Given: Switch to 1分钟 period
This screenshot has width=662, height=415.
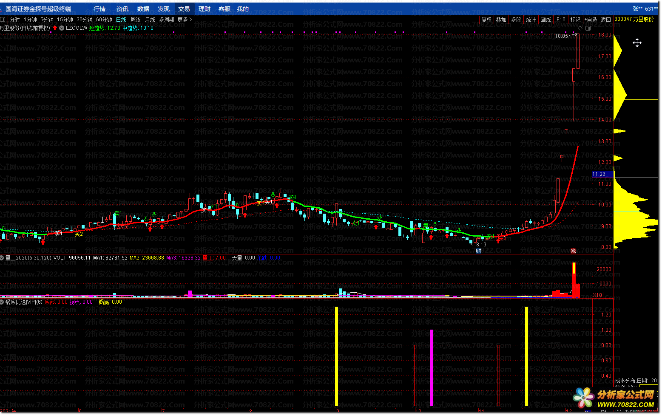Looking at the screenshot, I should (x=31, y=20).
